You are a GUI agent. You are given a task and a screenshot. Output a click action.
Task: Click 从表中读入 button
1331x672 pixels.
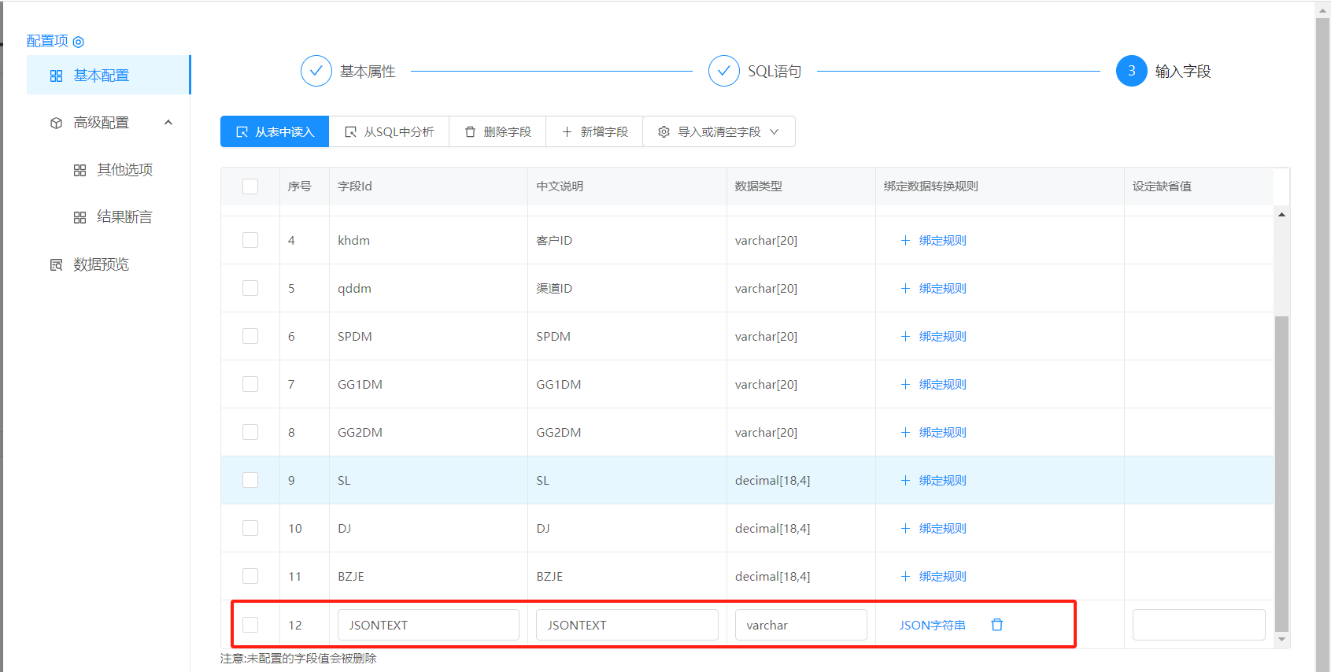pyautogui.click(x=275, y=131)
